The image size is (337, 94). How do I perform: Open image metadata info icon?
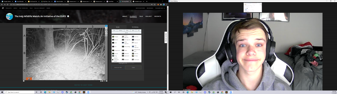click(x=103, y=81)
